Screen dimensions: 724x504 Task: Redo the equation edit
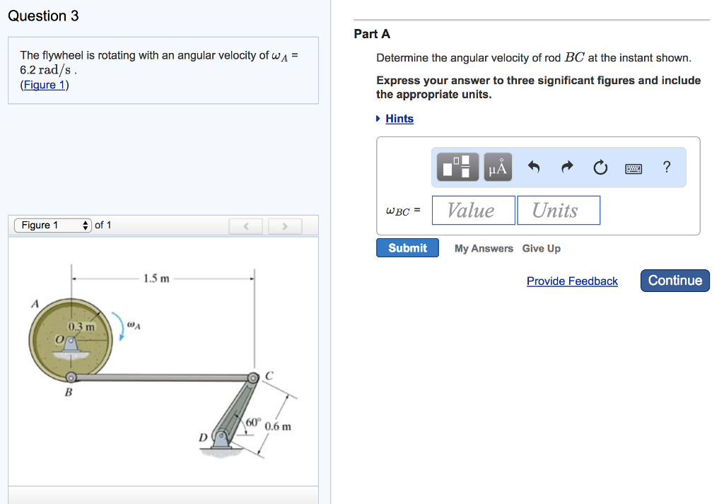click(x=566, y=167)
